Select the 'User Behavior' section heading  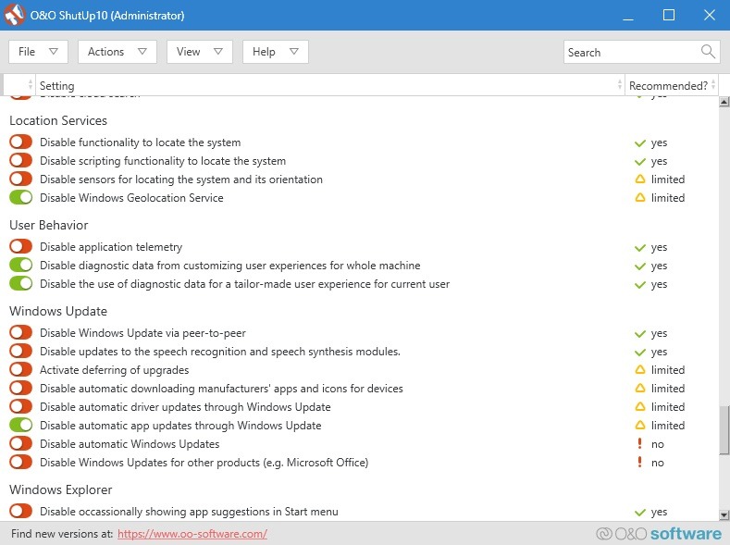[x=49, y=225]
